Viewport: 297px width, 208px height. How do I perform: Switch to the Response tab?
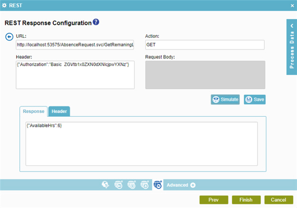pyautogui.click(x=34, y=111)
